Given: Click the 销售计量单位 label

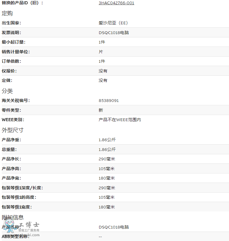Looking at the screenshot, I should 16,52.
